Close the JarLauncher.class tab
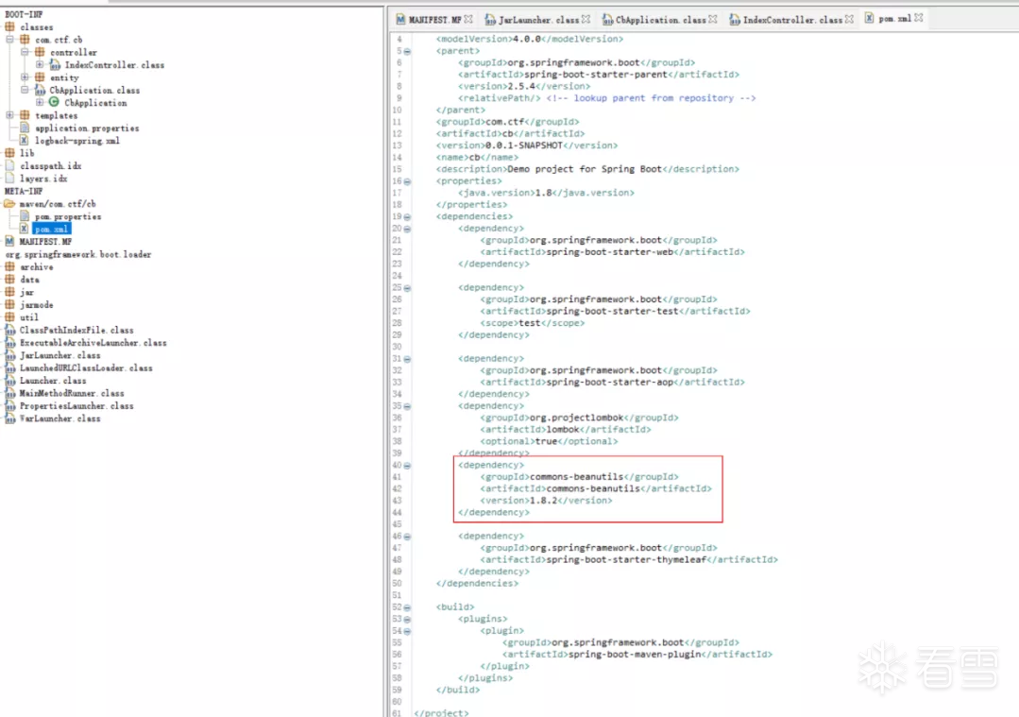 [586, 19]
